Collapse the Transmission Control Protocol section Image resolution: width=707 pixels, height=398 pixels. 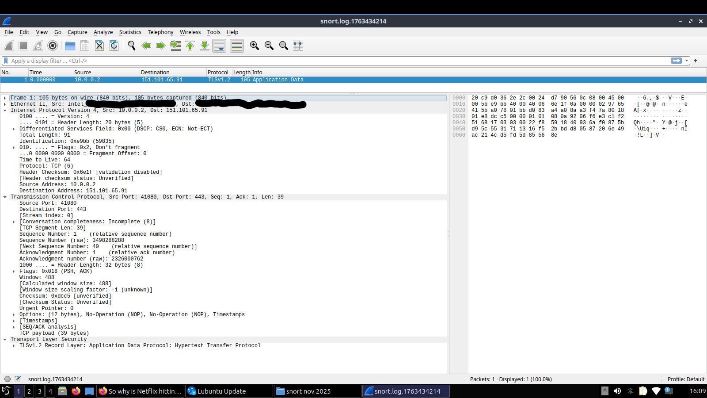5,197
